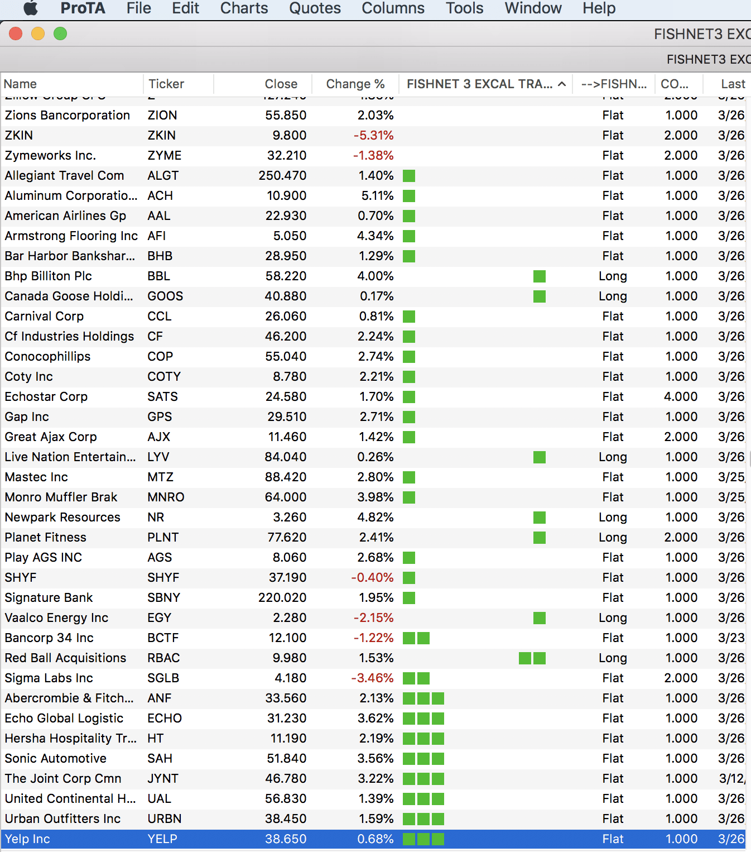This screenshot has height=852, width=751.
Task: Click the Last column header
Action: (728, 84)
